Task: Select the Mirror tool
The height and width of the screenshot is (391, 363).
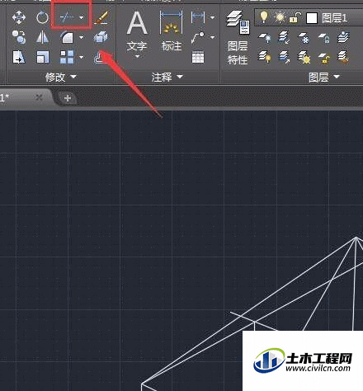Action: click(x=42, y=37)
